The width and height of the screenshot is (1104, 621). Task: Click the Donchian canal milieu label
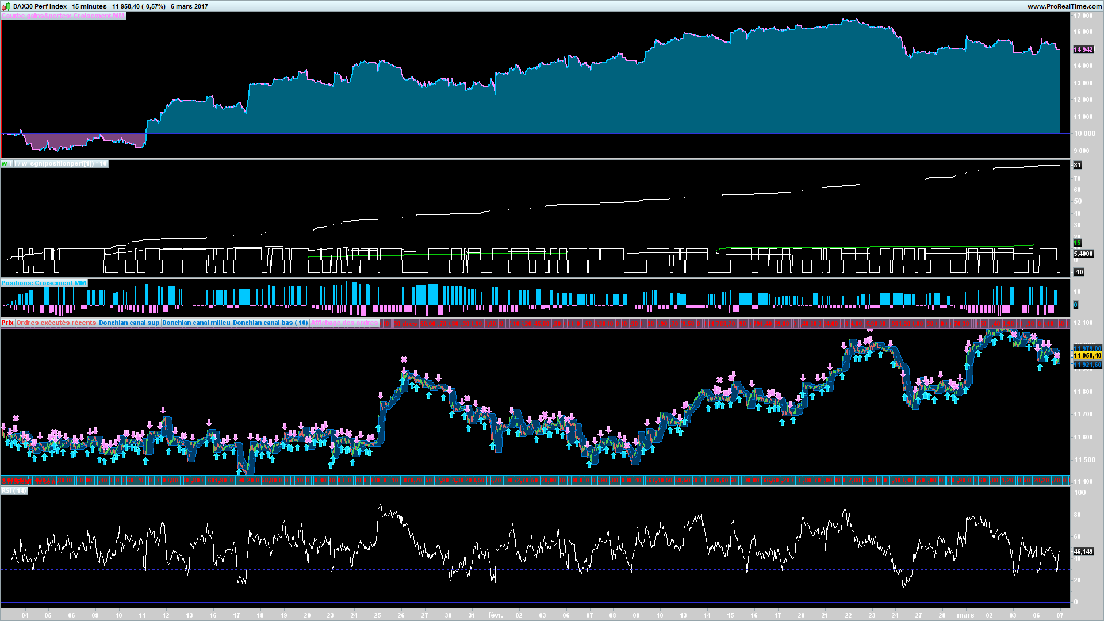click(x=196, y=323)
